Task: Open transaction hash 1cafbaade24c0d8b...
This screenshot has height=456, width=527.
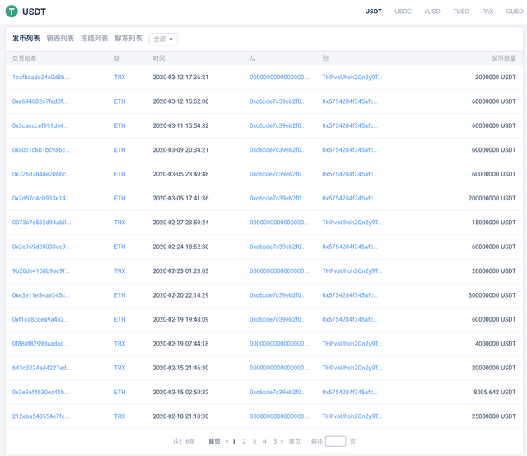Action: coord(40,77)
